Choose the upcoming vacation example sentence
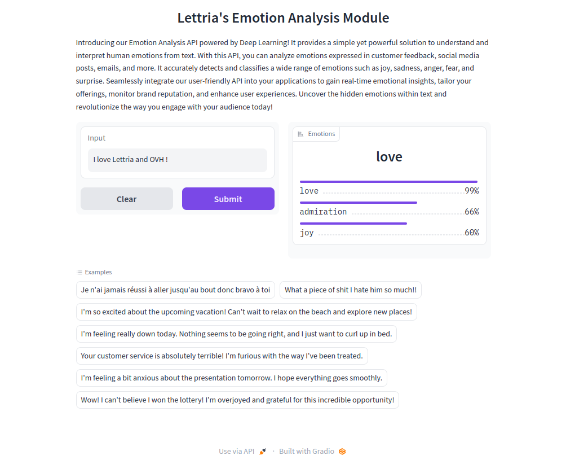 [246, 312]
